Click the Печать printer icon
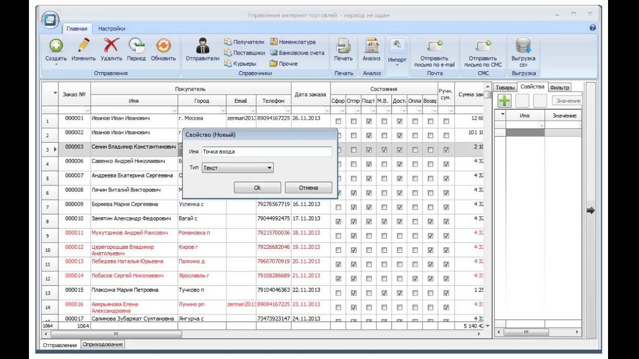The width and height of the screenshot is (639, 359). point(343,46)
